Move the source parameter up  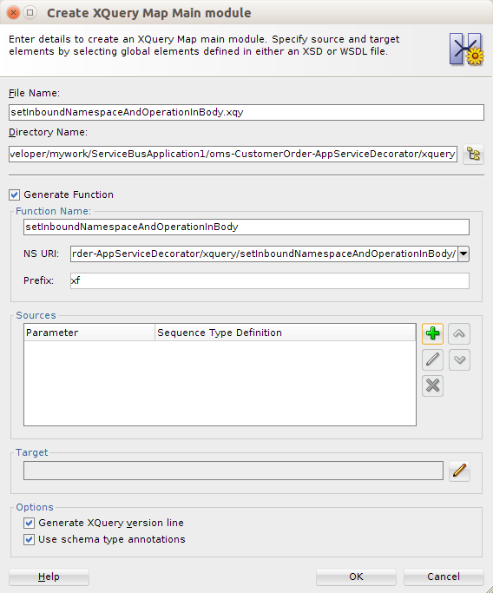click(x=459, y=333)
